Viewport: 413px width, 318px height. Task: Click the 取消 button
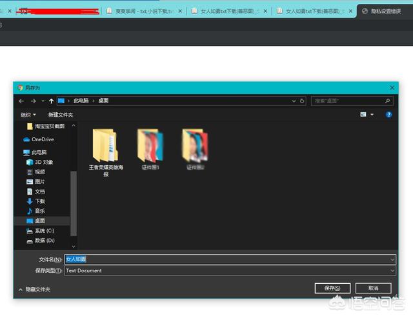click(x=373, y=288)
